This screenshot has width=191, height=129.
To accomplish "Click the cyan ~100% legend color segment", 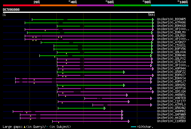I will [170, 5].
